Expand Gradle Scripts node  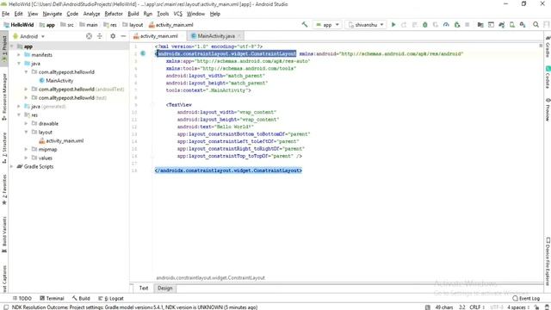click(x=12, y=166)
